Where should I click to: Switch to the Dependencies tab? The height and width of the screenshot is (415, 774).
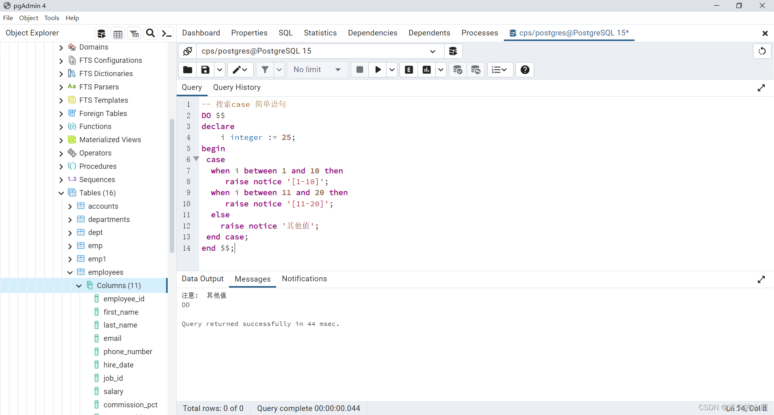[372, 33]
